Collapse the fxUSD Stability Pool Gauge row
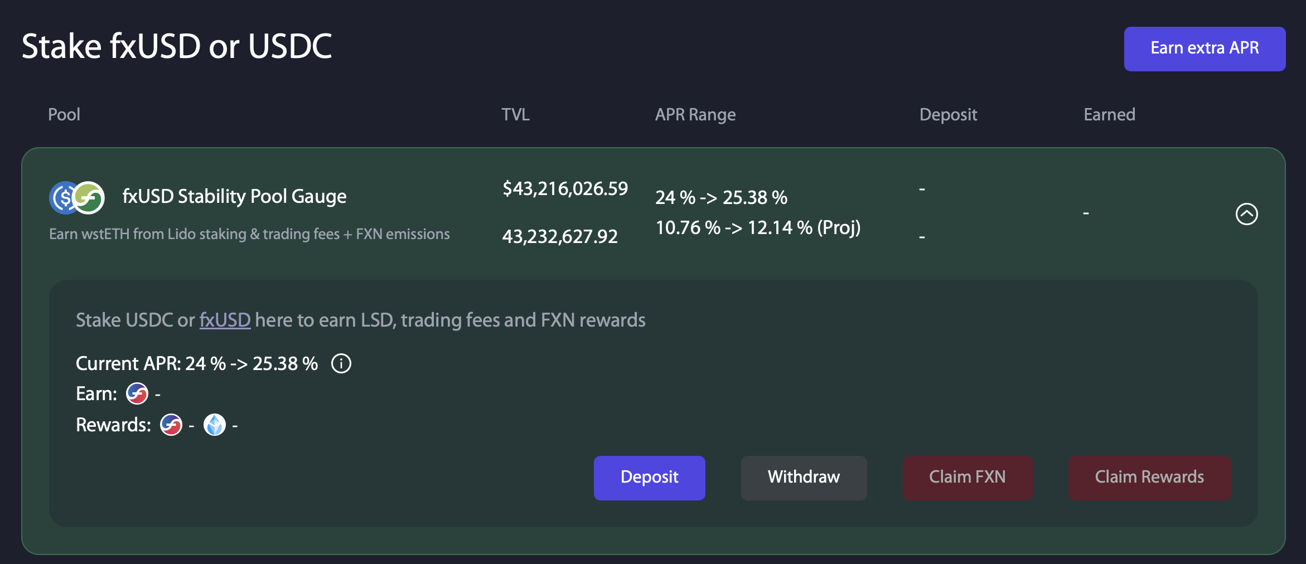This screenshot has width=1306, height=564. [x=1248, y=214]
